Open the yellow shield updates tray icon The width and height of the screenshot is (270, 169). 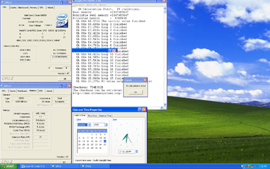click(250, 166)
